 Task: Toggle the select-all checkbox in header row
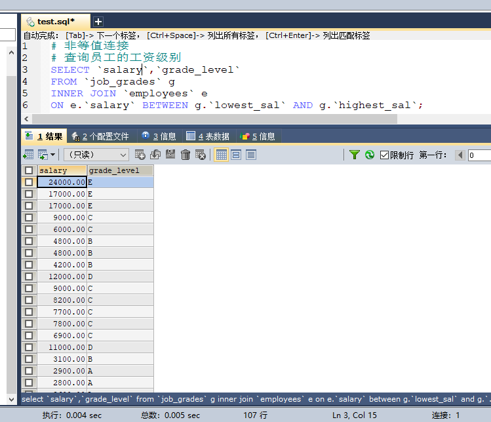pos(29,170)
